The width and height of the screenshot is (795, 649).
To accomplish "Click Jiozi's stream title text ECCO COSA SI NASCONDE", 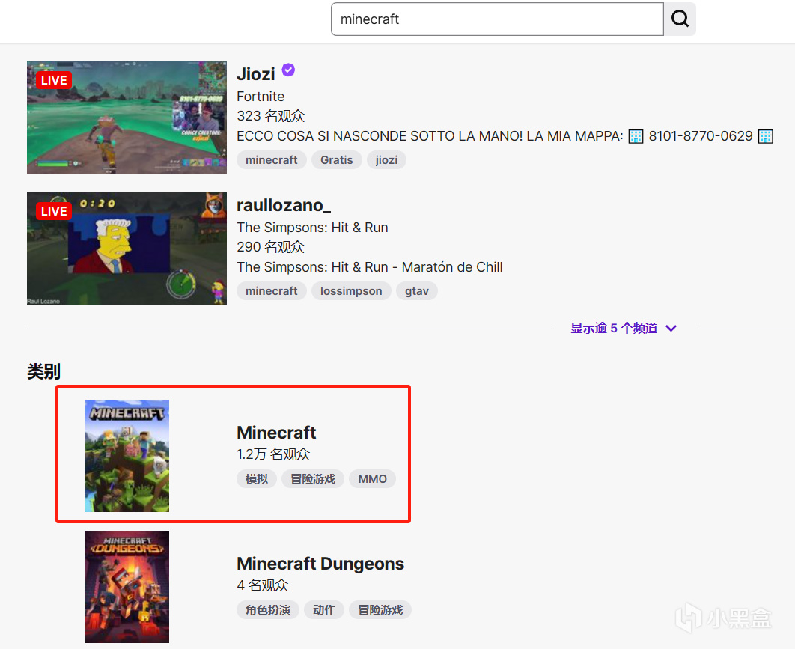I will tap(505, 136).
